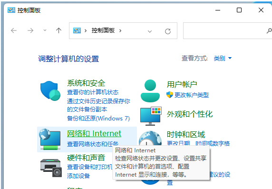
Task: Open the 时钟和区域 category heading
Action: pos(186,135)
